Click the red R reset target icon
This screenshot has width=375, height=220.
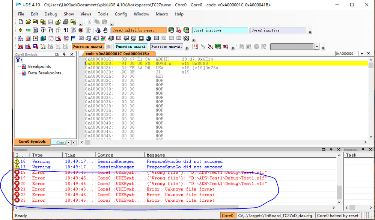pos(81,30)
